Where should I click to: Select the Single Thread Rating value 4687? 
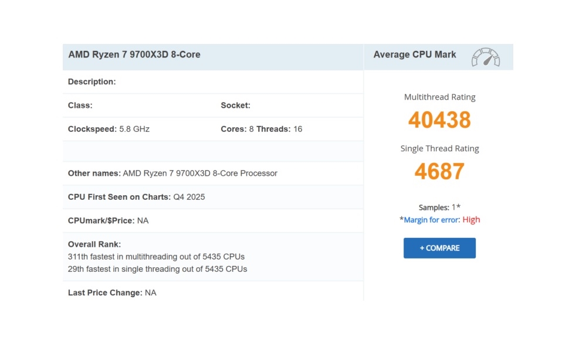pos(439,171)
